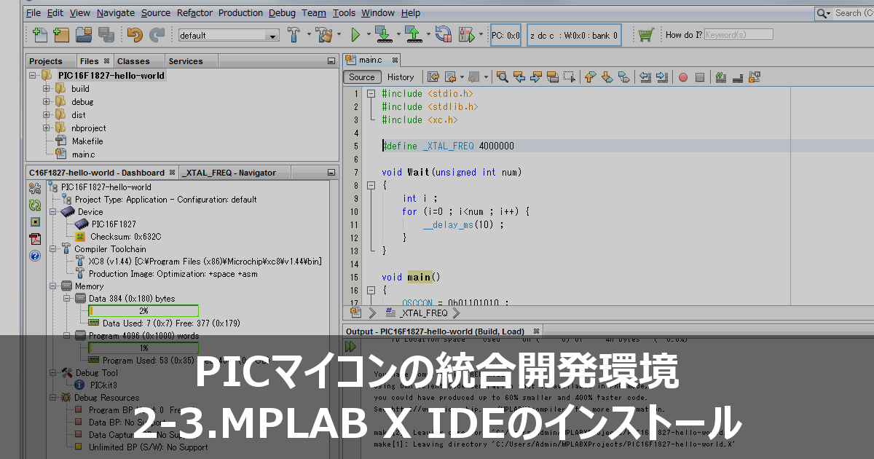Click the red Start Macro Recording icon
The image size is (874, 459).
[682, 77]
